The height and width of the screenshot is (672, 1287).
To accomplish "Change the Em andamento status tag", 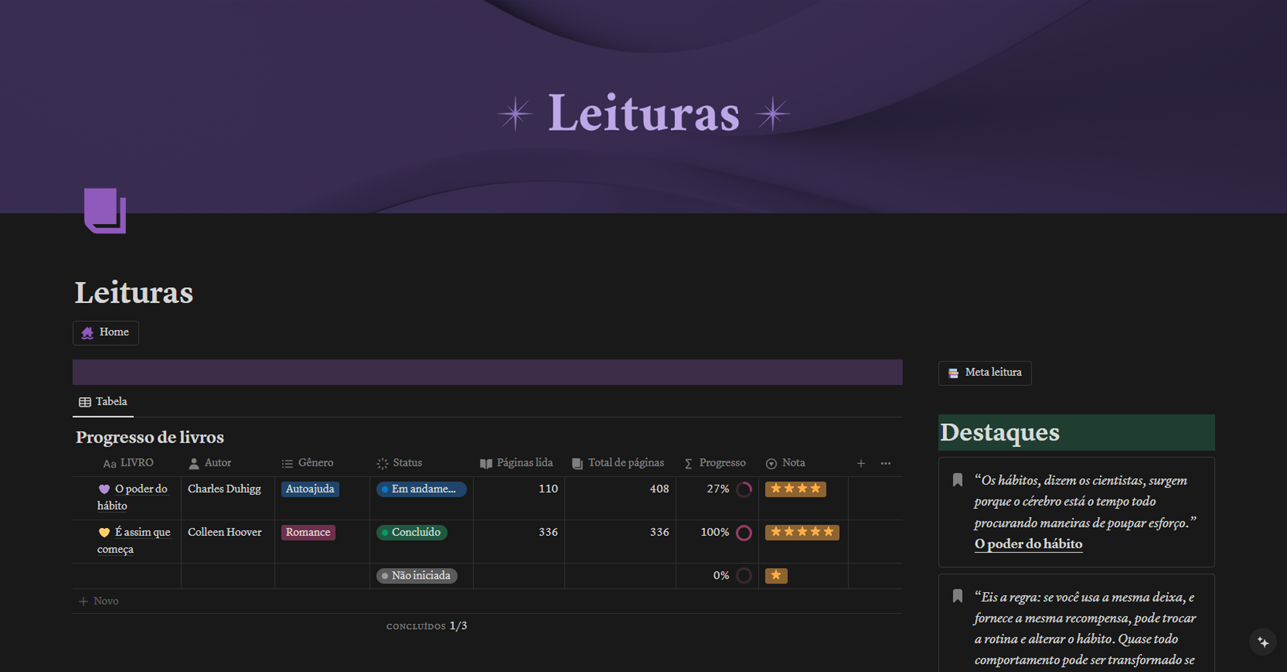I will 421,490.
